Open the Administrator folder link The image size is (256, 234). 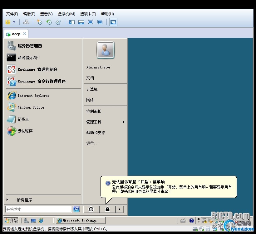(x=98, y=68)
